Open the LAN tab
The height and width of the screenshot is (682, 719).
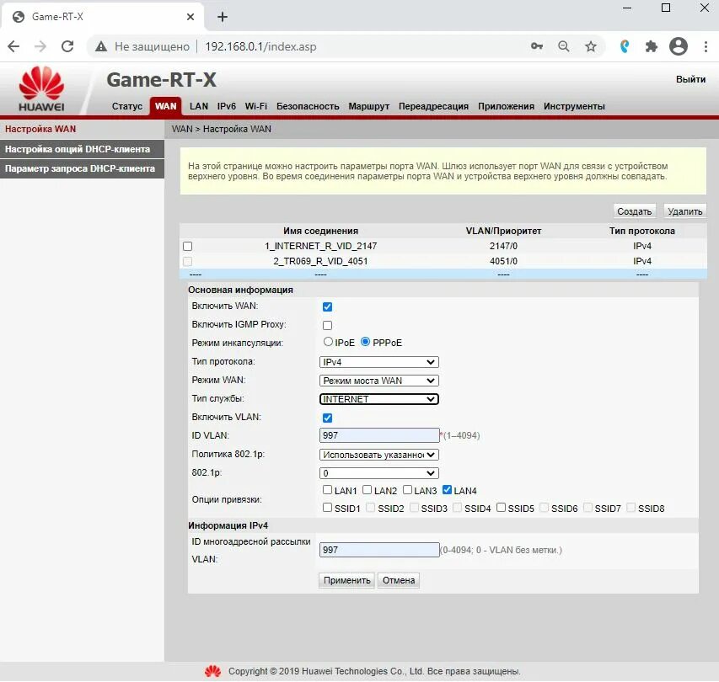(199, 106)
